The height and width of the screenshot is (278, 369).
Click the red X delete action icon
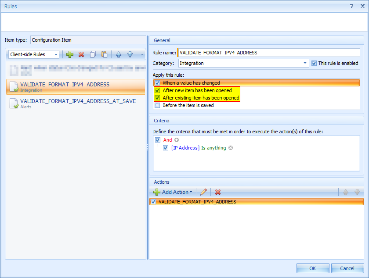218,192
